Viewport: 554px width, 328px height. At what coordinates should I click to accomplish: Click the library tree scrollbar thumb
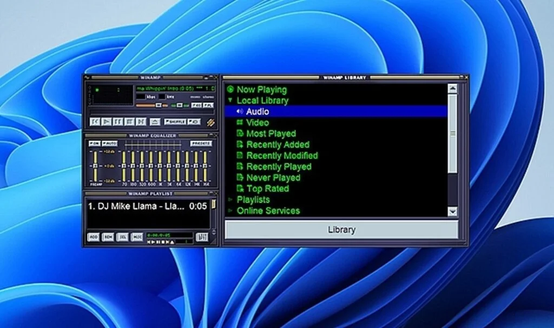coord(452,133)
